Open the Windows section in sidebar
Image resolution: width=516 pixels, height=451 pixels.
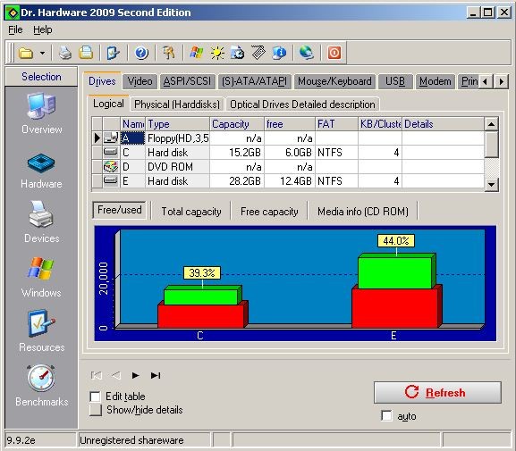(x=41, y=278)
